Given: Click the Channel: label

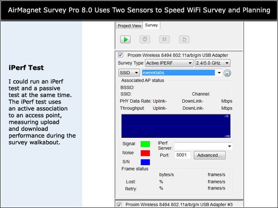Looking at the screenshot, I should click(201, 94).
